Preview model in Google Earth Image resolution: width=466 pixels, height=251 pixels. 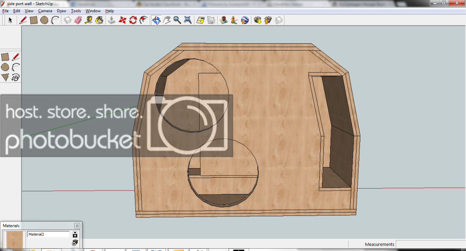245,20
